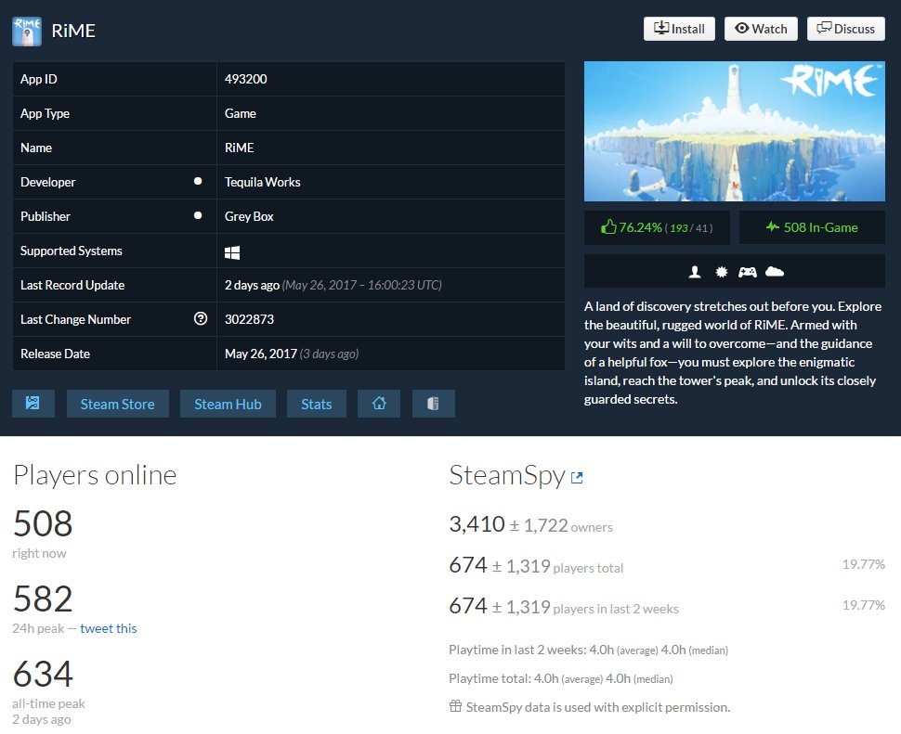Image resolution: width=901 pixels, height=734 pixels.
Task: Select the App ID value 493200
Action: click(246, 79)
